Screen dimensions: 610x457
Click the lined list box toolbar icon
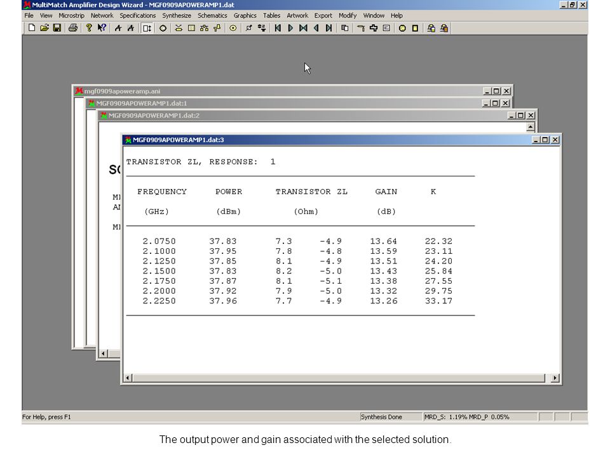[x=386, y=28]
